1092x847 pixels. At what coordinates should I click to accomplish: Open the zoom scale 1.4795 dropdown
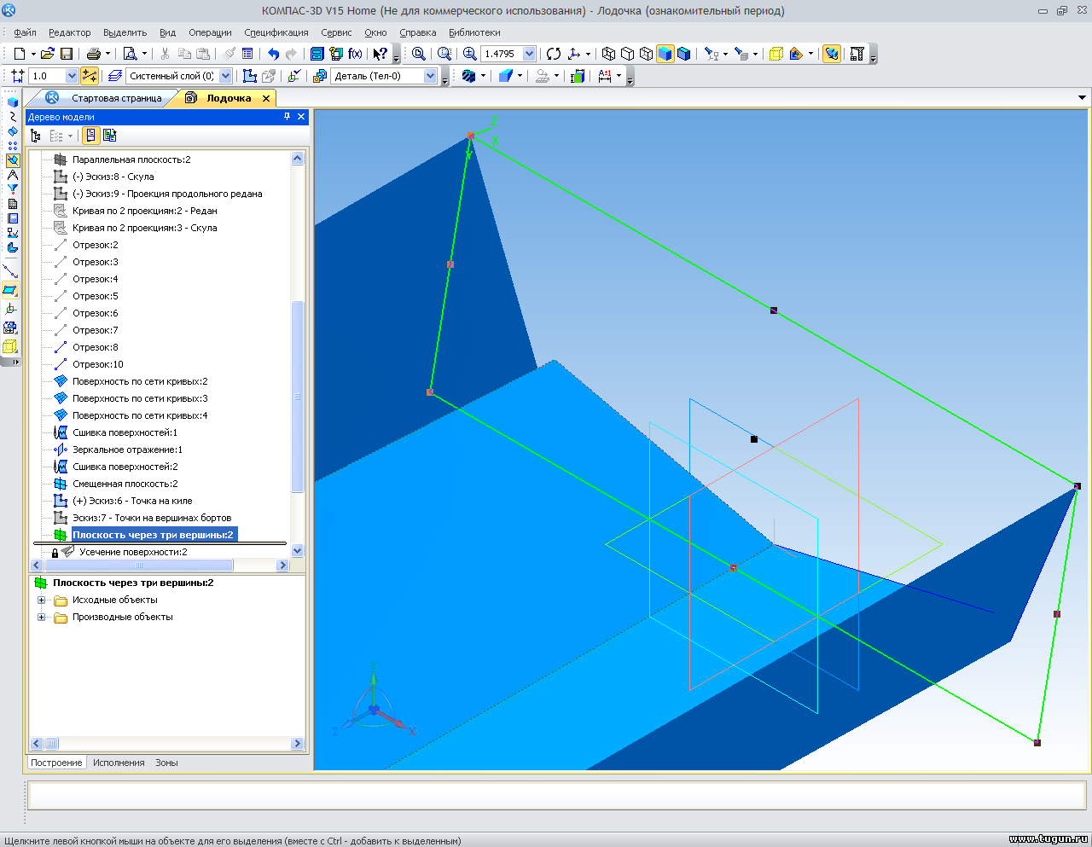coord(529,54)
